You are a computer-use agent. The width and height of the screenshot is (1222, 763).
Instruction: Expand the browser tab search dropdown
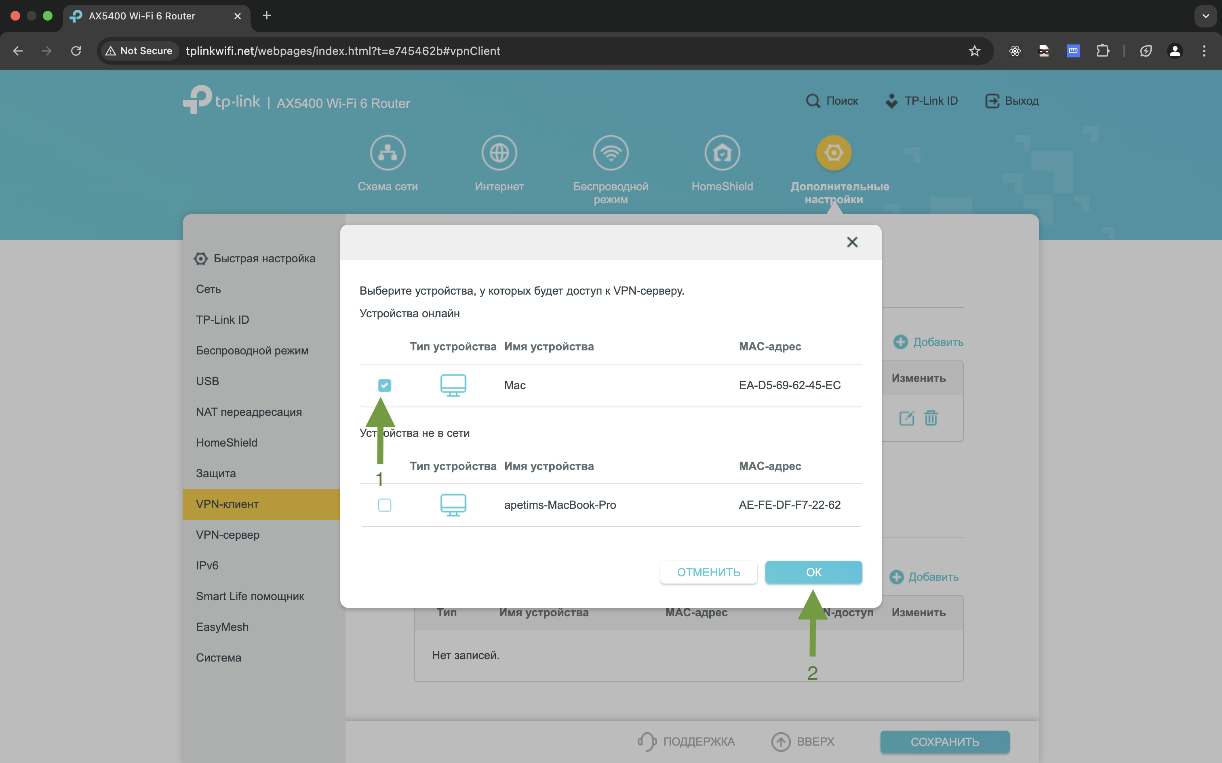pyautogui.click(x=1205, y=16)
